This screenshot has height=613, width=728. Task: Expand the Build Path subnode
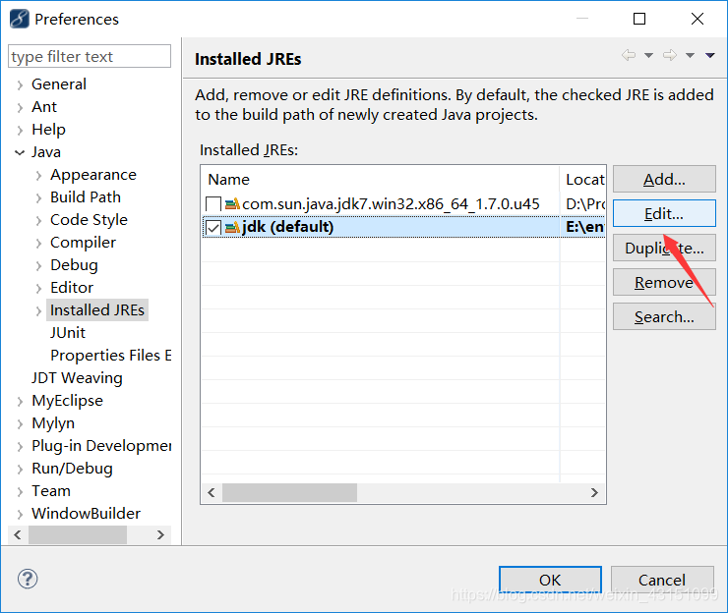[x=38, y=198]
